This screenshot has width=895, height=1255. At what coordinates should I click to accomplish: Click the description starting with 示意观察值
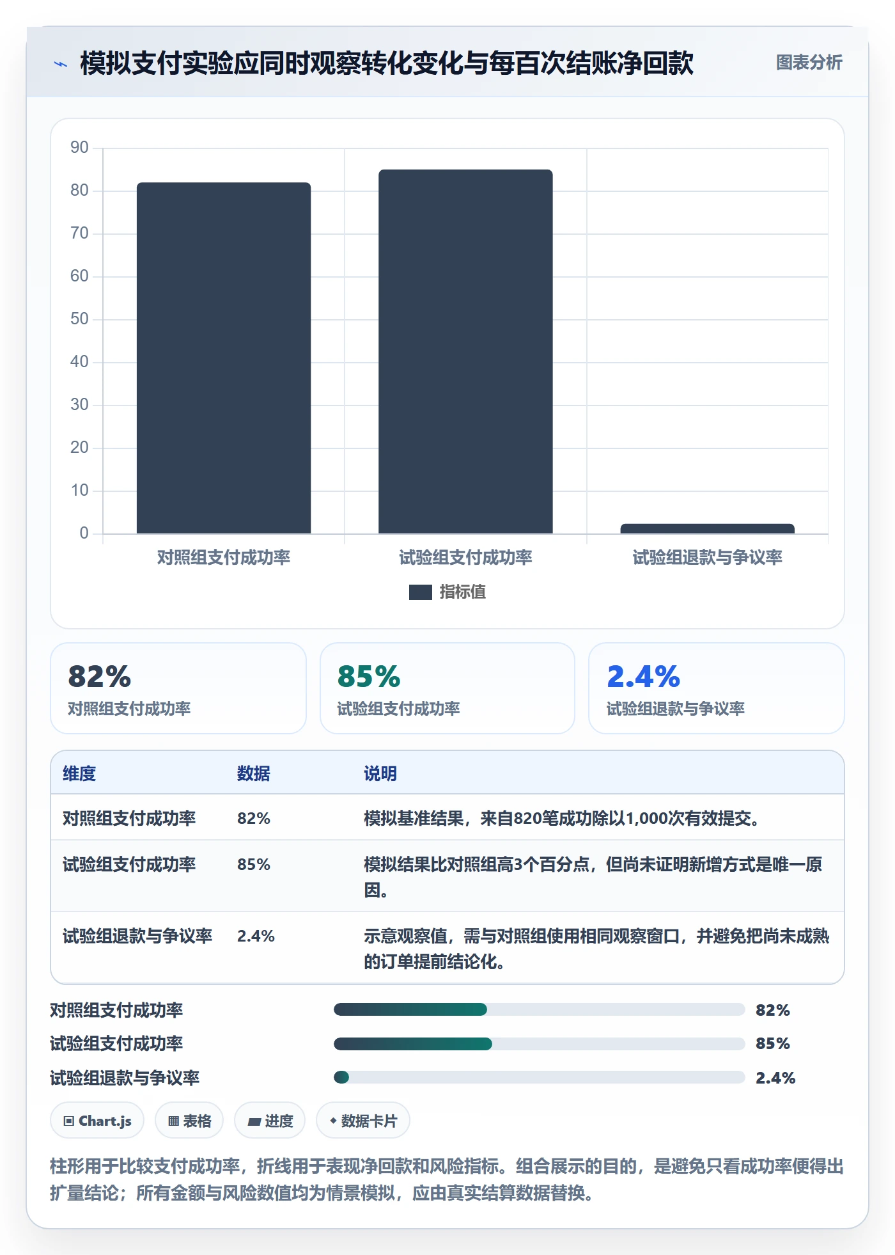point(596,949)
